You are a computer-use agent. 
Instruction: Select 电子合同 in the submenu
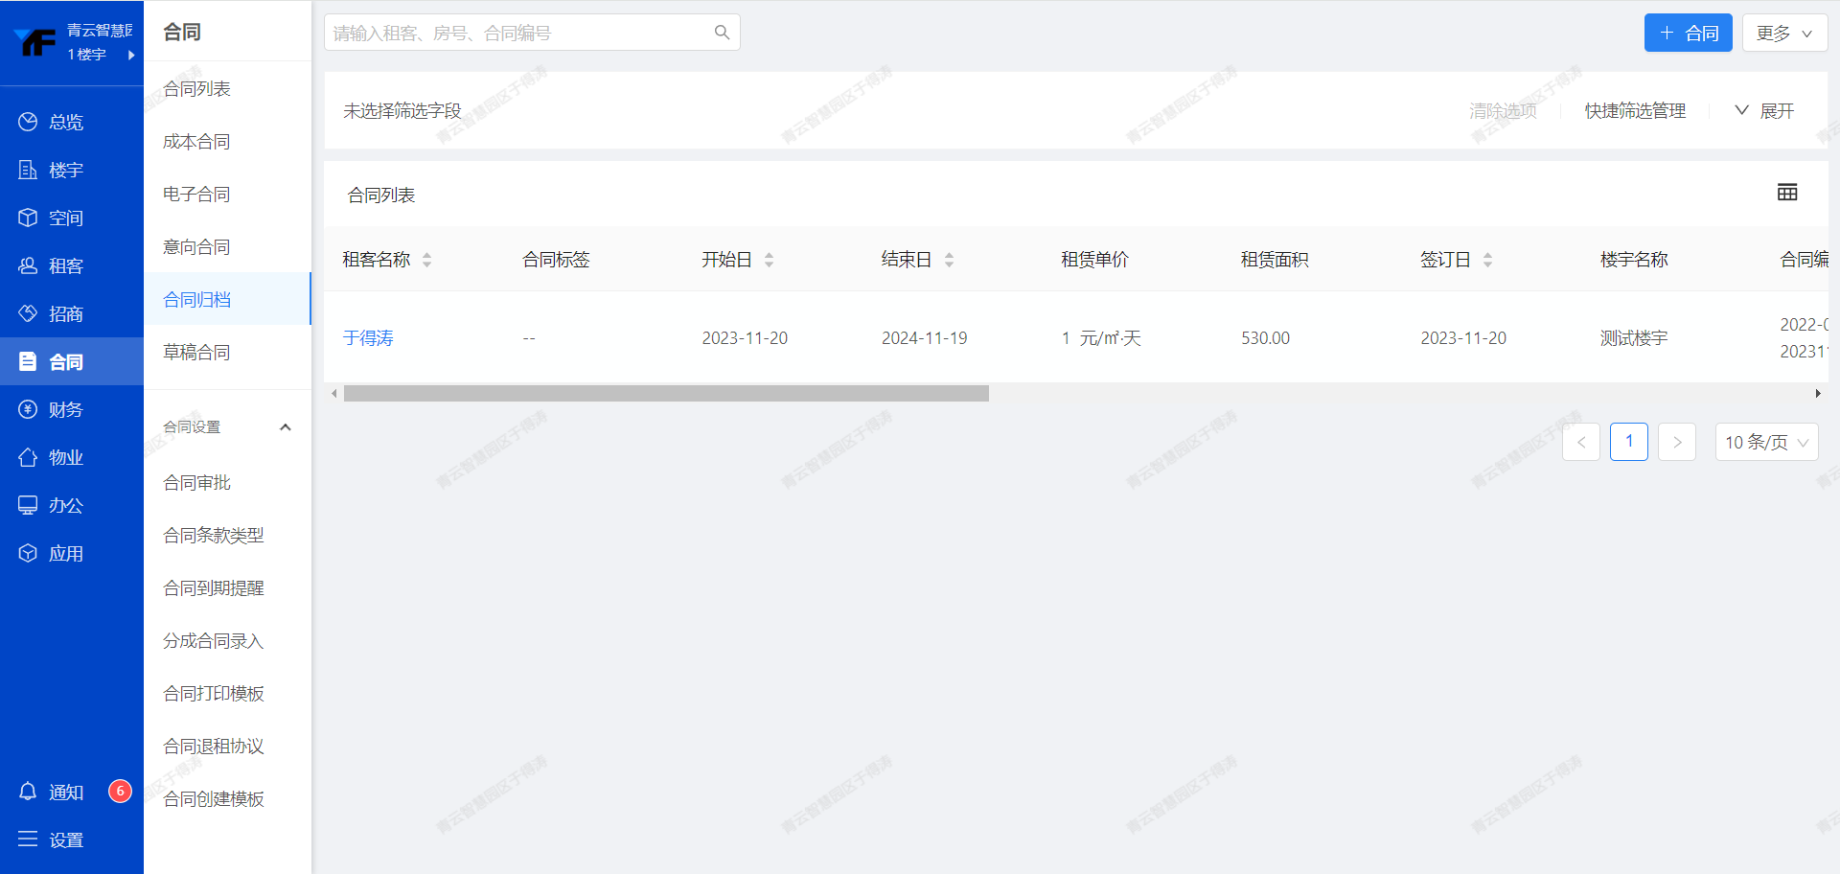click(196, 194)
